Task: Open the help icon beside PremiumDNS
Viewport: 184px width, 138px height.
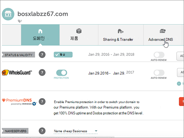Action: click(x=42, y=102)
